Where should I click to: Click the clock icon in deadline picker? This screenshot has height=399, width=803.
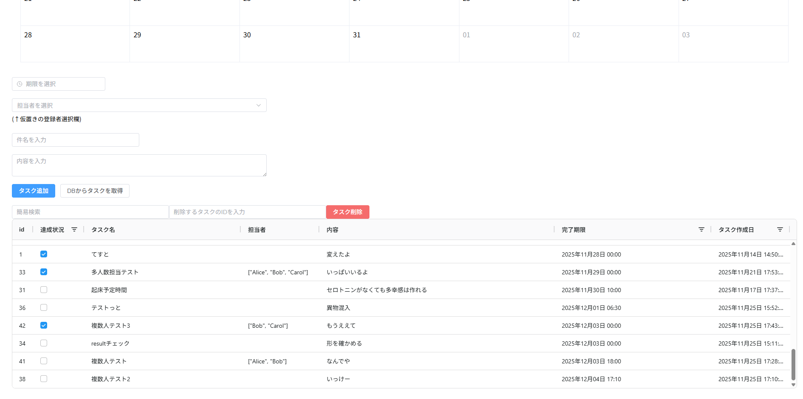coord(20,84)
